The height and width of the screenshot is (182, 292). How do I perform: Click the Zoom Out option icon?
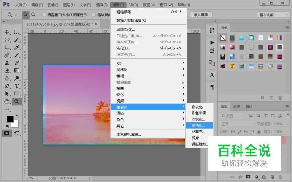(33, 14)
